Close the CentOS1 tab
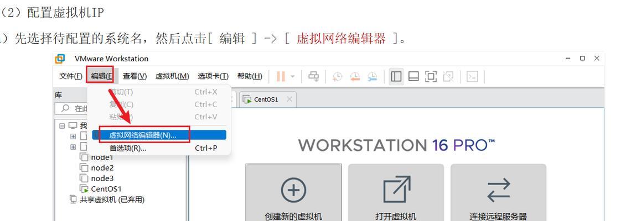Viewport: 621px width, 221px height. pos(289,99)
